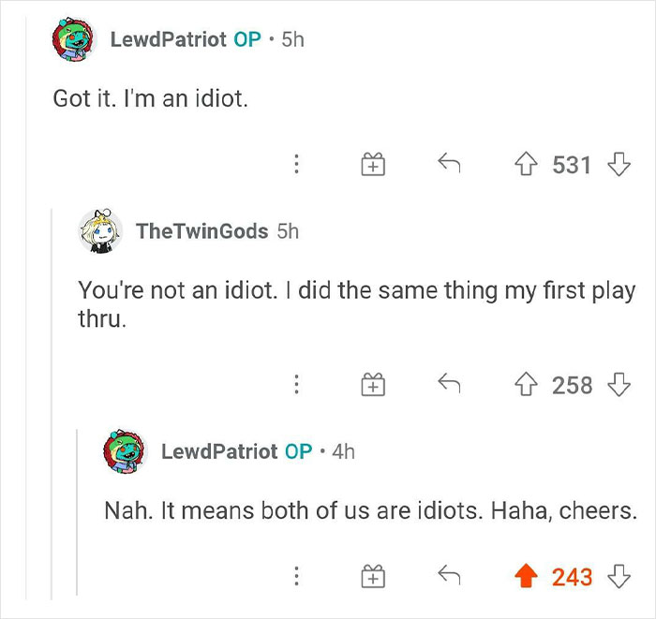
Task: Open options menu on "Got it. I'm an idiot" comment
Action: [297, 166]
